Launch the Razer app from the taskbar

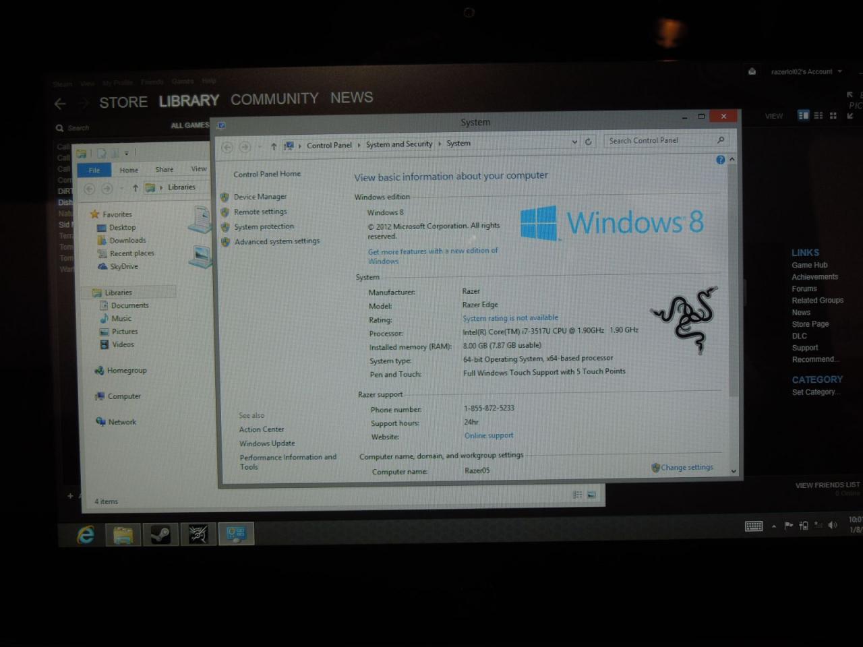tap(198, 535)
